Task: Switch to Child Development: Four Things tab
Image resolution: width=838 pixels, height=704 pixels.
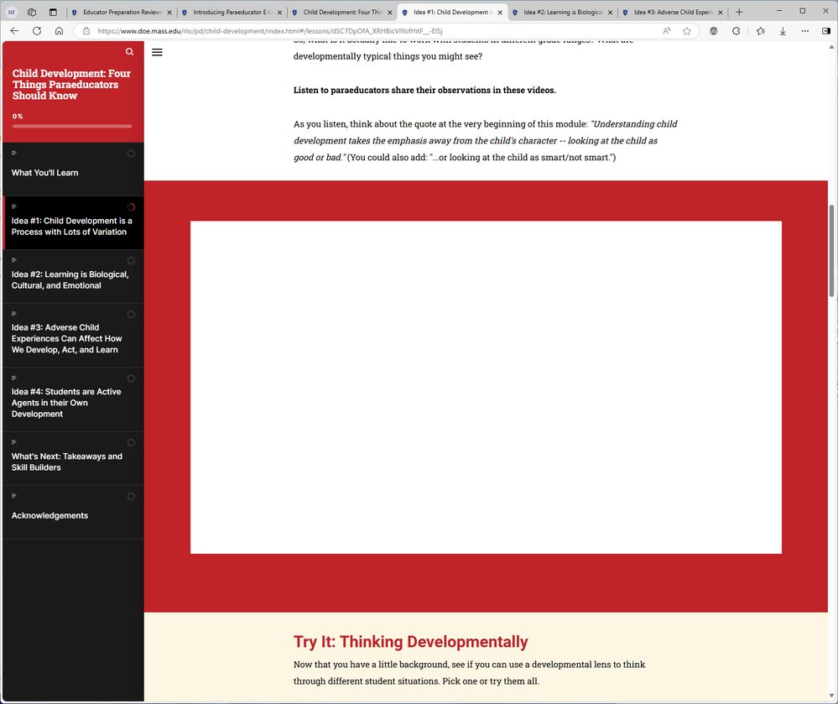Action: 342,12
